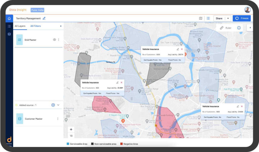Expand the Added source section chevron
The width and height of the screenshot is (259, 152).
[x=58, y=105]
